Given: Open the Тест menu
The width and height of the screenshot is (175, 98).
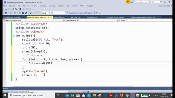Looking at the screenshot, I should click(68, 6).
